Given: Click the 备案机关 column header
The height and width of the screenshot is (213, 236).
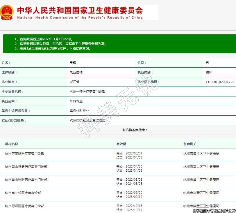Looking at the screenshot, I should (x=190, y=144).
